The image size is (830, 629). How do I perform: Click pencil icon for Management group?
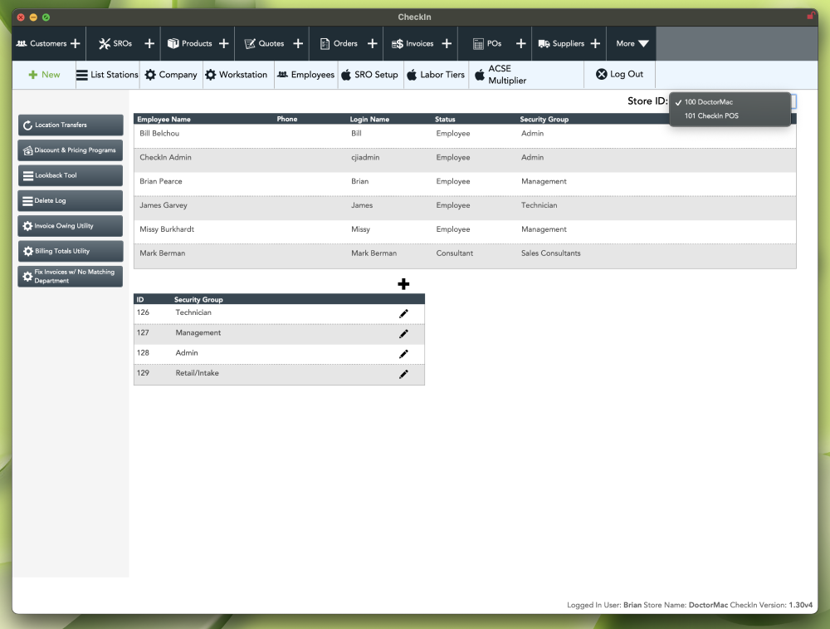403,333
